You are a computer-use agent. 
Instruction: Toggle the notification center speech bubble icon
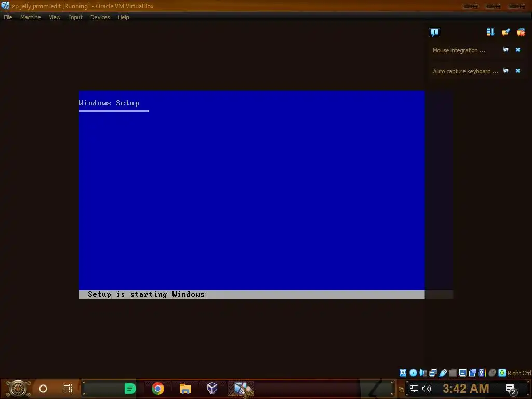pos(434,32)
